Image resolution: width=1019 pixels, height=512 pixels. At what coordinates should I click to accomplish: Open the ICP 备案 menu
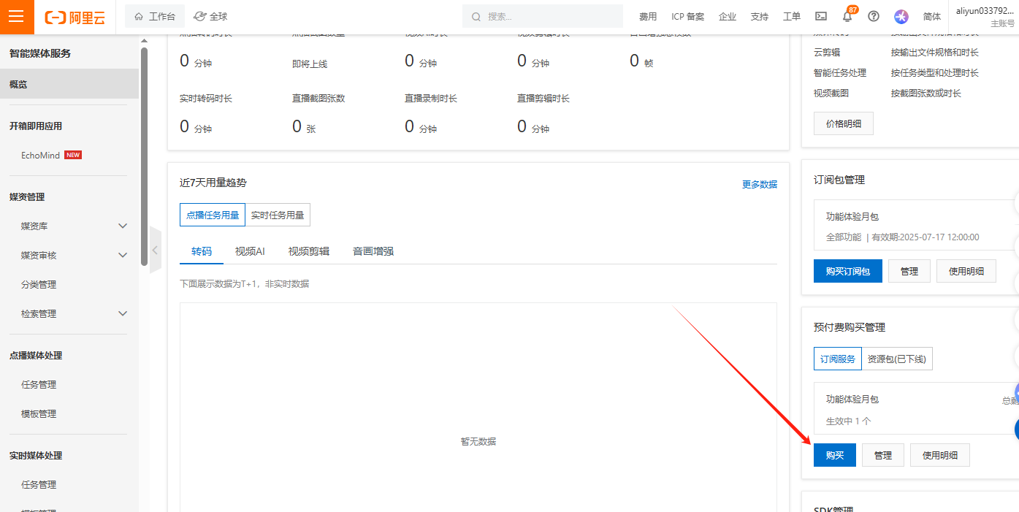click(688, 16)
